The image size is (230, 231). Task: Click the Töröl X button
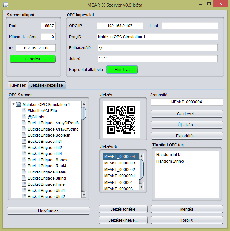(x=187, y=220)
